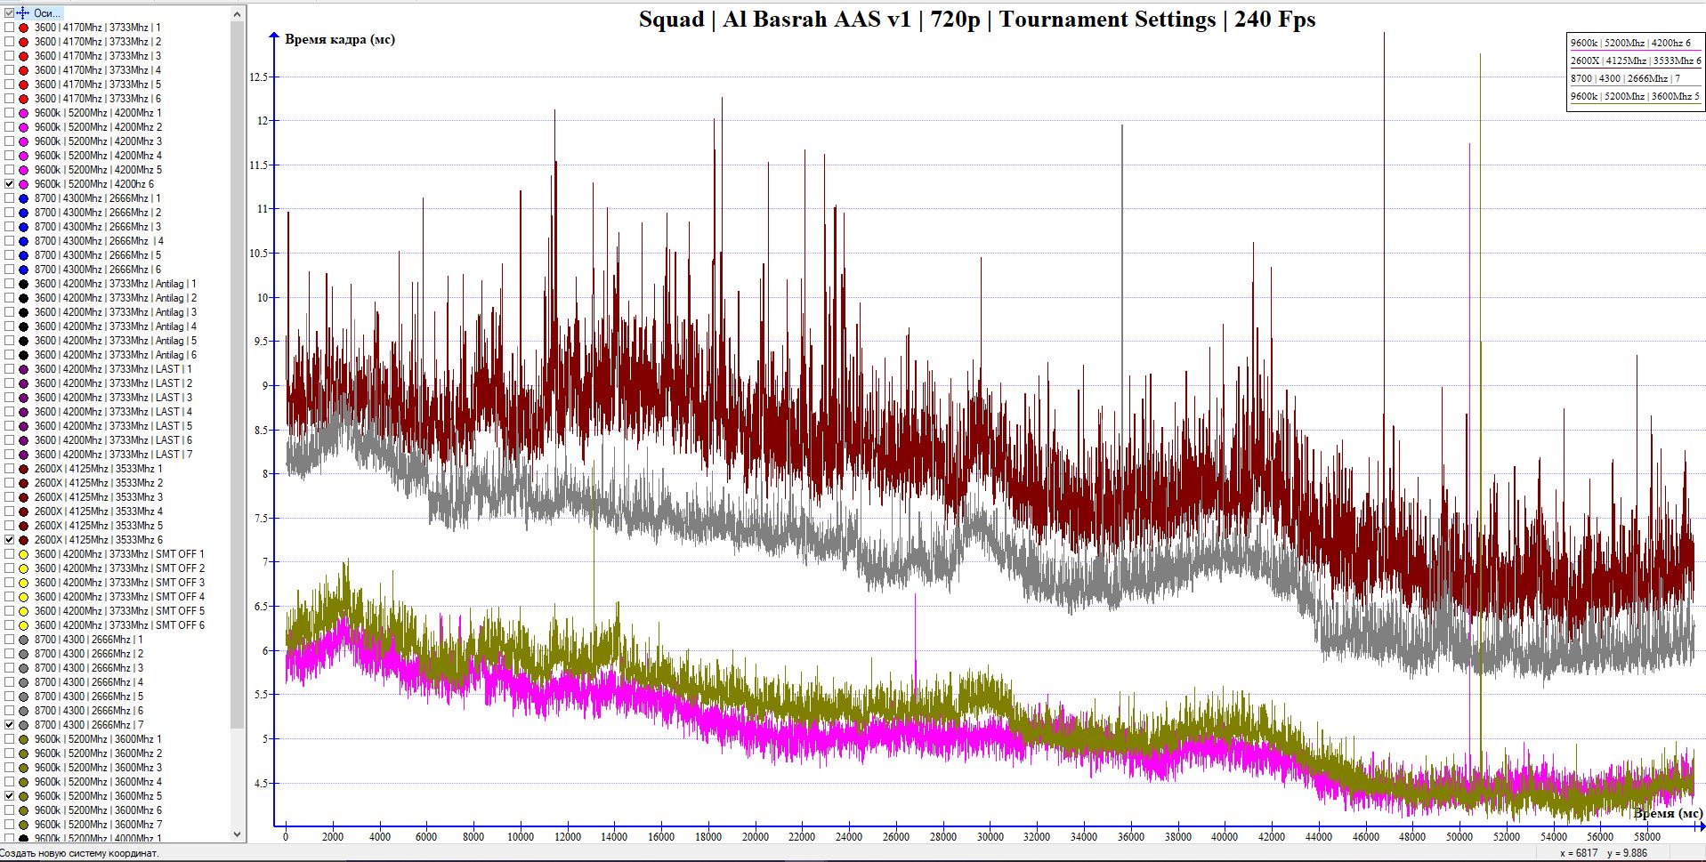
Task: Click the olive dot for '9600k | 5200Mhz | 3600Mhz 2'
Action: click(24, 753)
